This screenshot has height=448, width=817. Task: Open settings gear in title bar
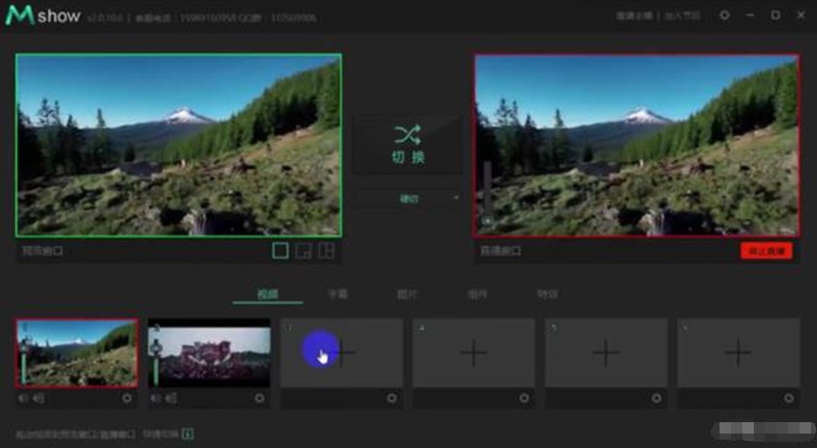[724, 15]
